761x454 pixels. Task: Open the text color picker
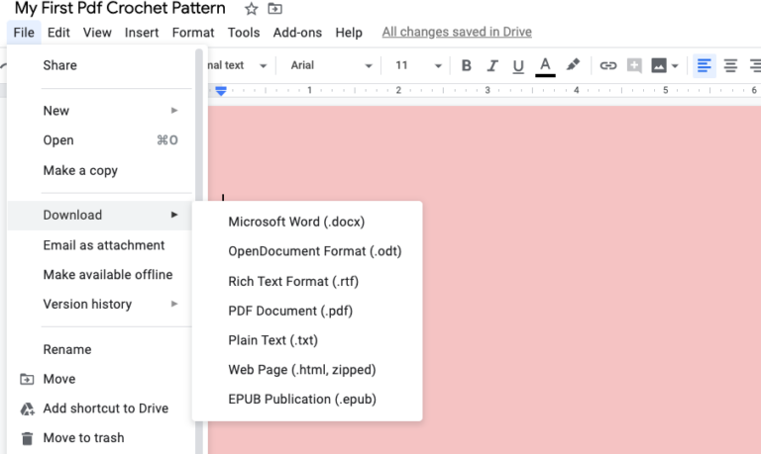click(545, 66)
